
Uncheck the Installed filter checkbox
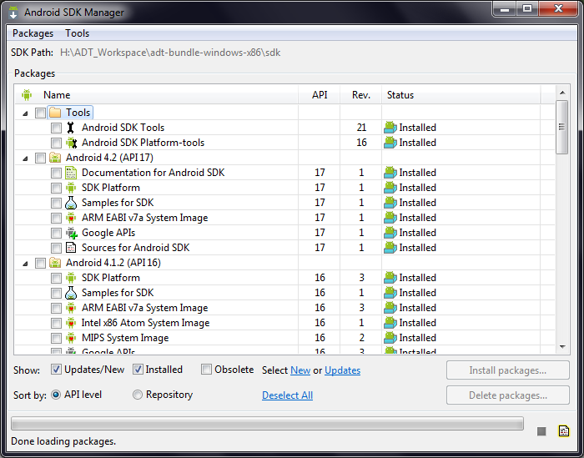point(138,370)
